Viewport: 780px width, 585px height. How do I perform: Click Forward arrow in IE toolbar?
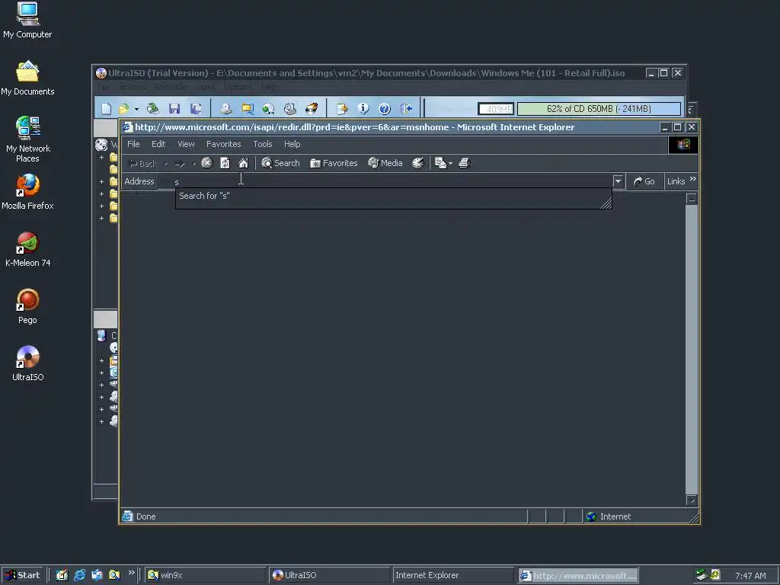click(180, 163)
